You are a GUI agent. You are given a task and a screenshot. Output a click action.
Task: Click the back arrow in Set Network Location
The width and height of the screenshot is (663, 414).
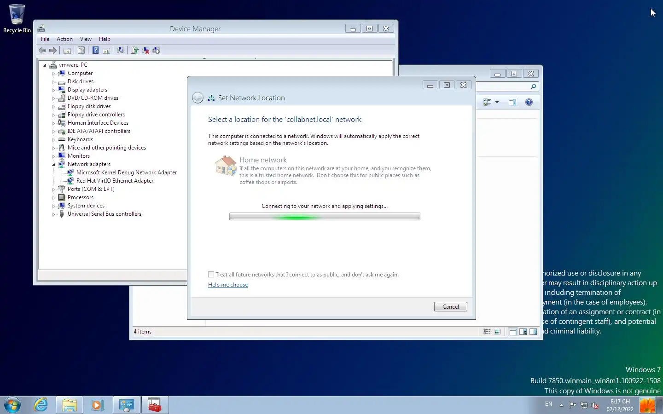tap(198, 98)
